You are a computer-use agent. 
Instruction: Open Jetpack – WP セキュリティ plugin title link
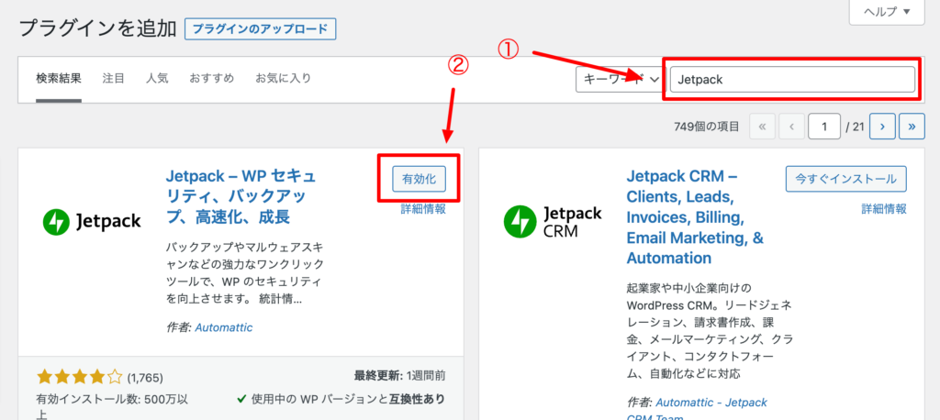click(x=241, y=196)
